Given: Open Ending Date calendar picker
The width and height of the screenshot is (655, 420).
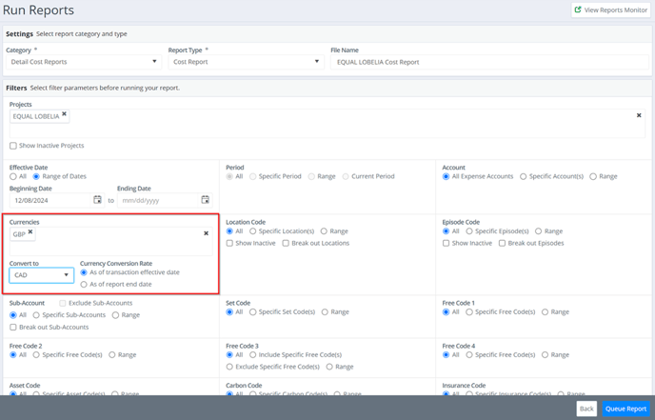Looking at the screenshot, I should 205,200.
